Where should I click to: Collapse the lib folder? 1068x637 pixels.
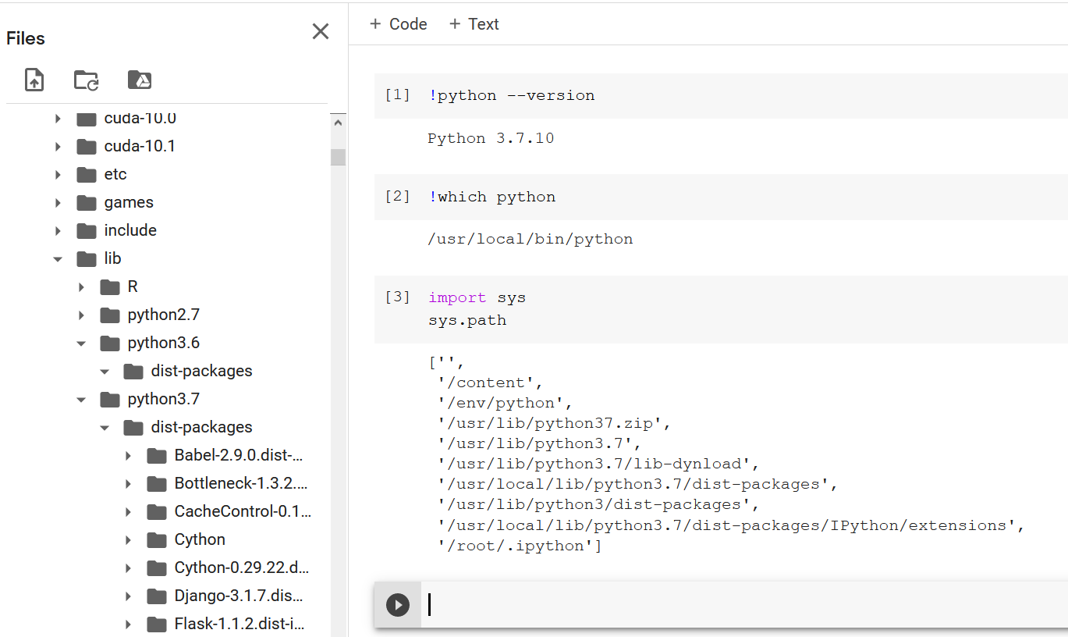click(x=59, y=258)
